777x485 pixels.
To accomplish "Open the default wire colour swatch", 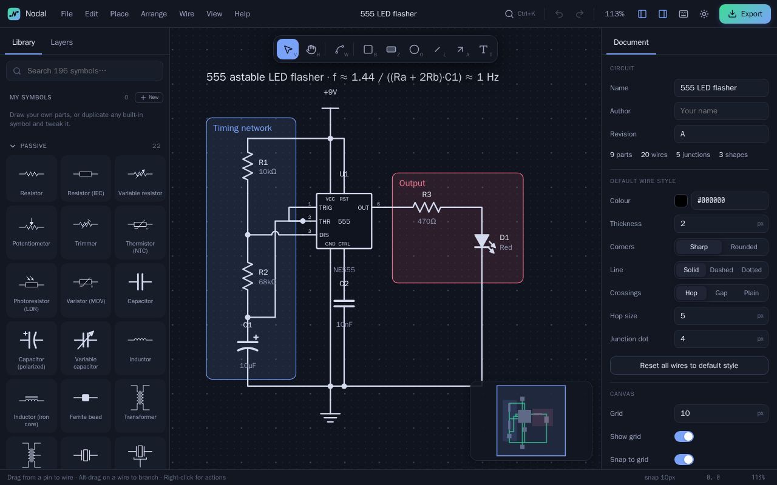I will pos(681,201).
